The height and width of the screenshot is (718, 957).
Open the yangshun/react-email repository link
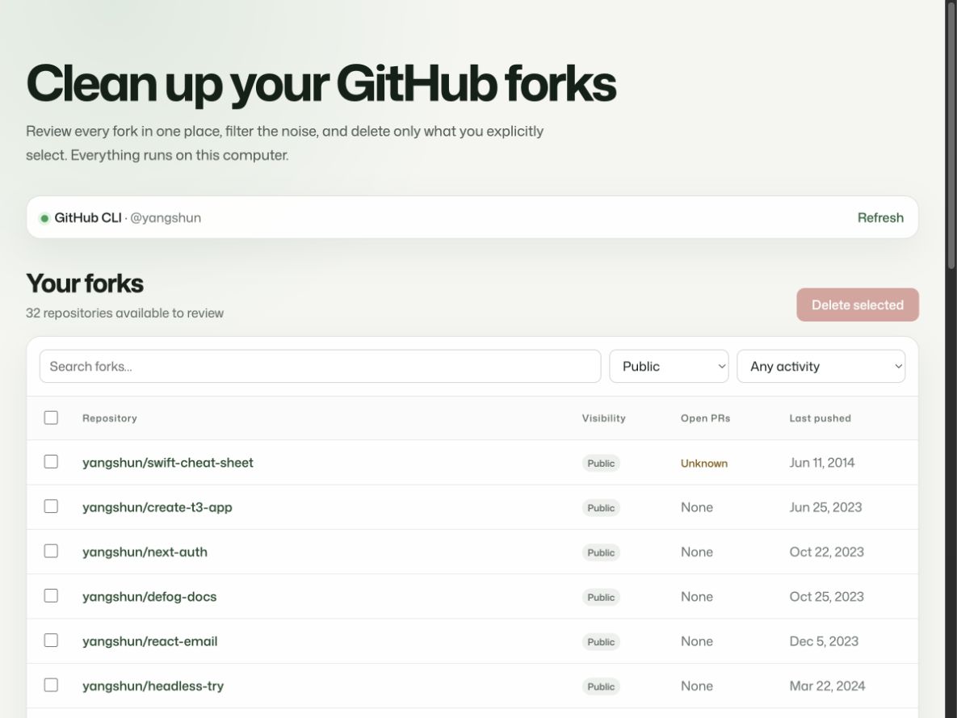[150, 641]
